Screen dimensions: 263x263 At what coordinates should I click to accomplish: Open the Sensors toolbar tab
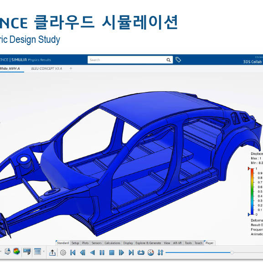click(x=97, y=243)
